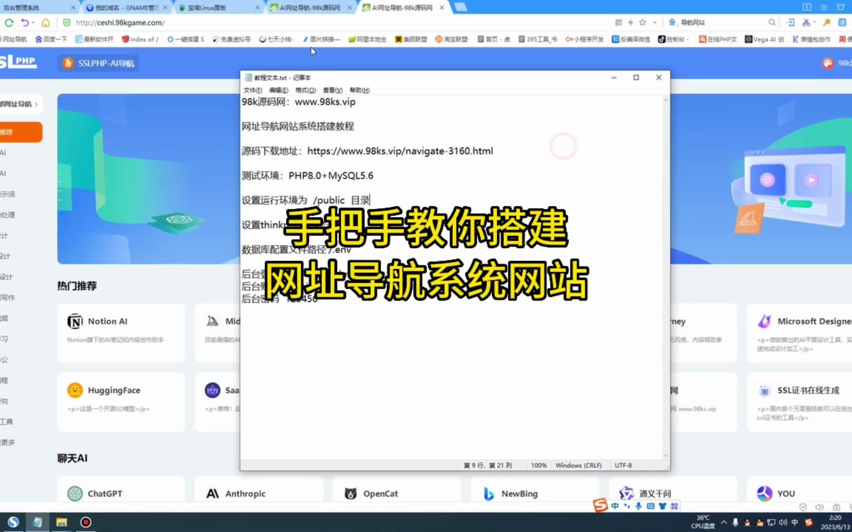The image size is (852, 532).
Task: Open File Explorer from the taskbar
Action: 62,522
